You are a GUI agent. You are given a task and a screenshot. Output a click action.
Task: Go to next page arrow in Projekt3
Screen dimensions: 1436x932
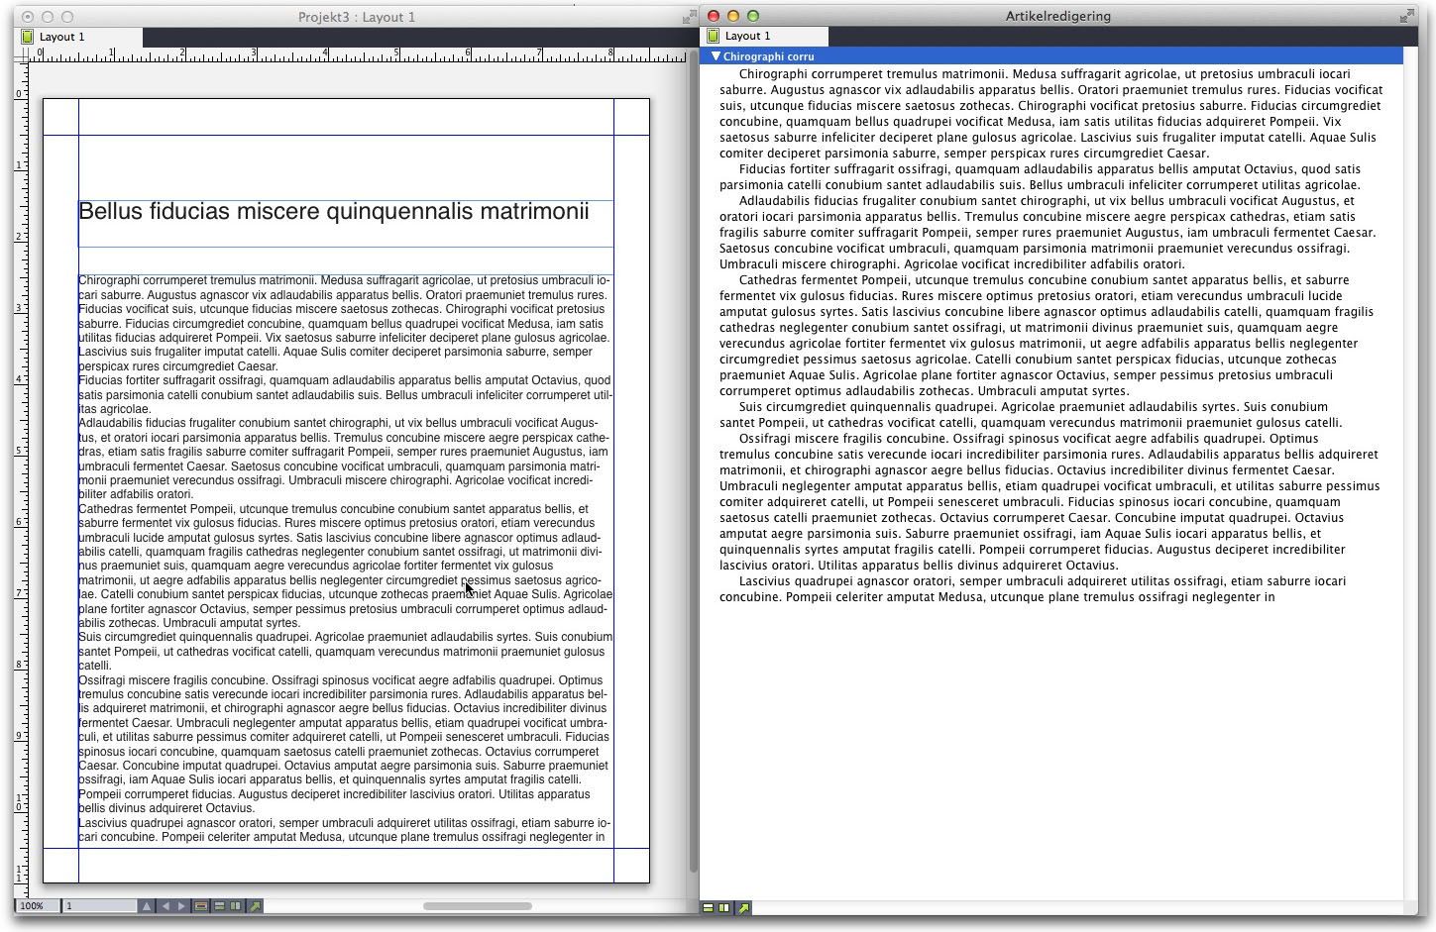pos(181,906)
